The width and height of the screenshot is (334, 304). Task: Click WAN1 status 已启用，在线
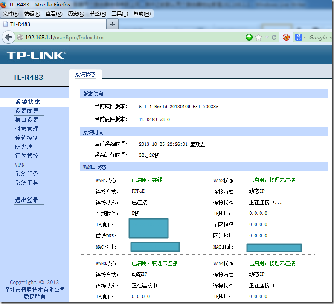tap(147, 180)
